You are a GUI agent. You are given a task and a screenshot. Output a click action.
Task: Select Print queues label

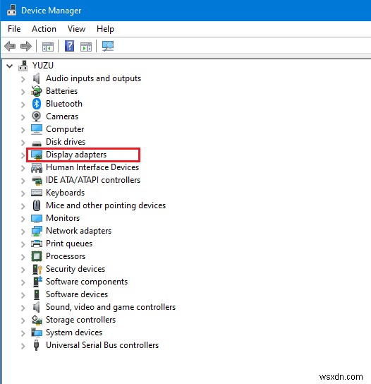(69, 244)
